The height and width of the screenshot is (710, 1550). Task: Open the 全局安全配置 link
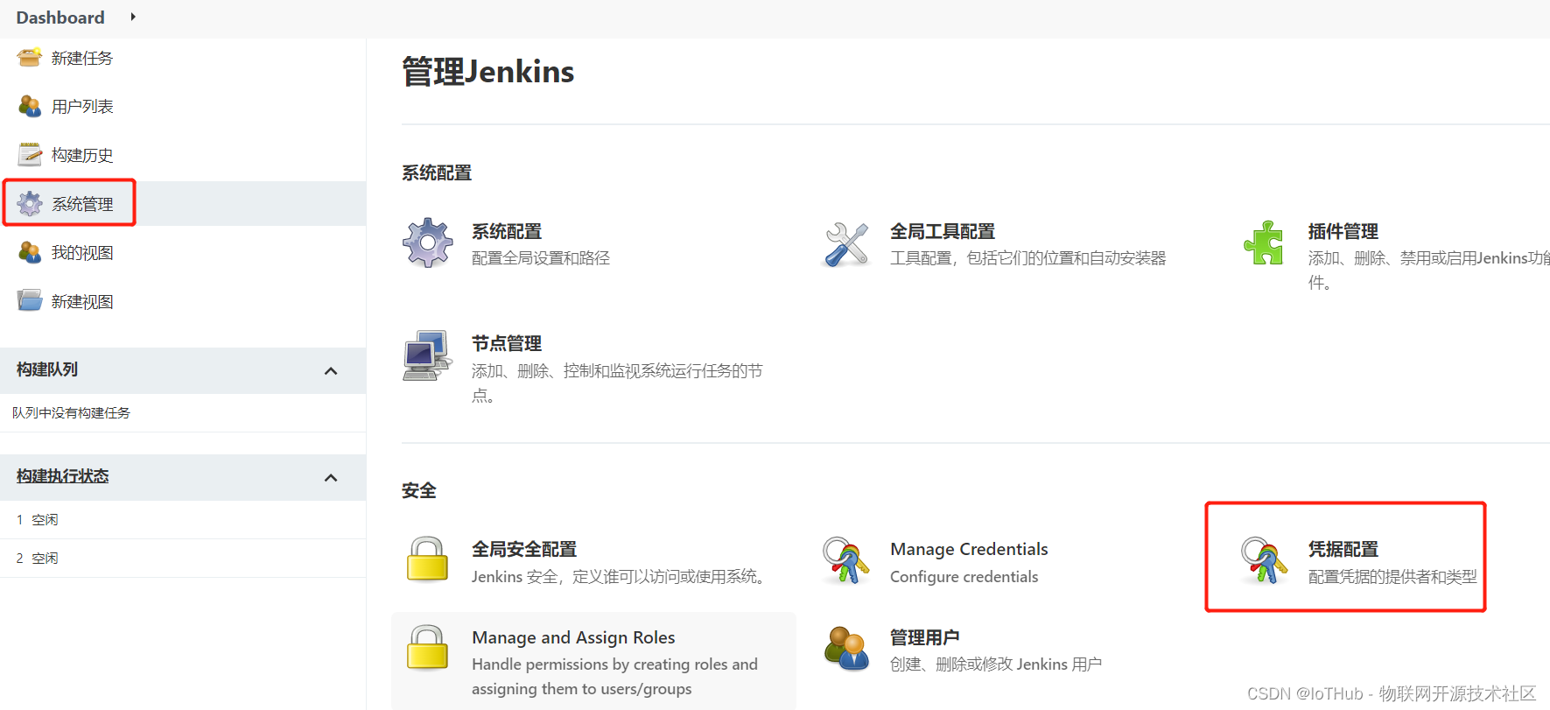524,550
